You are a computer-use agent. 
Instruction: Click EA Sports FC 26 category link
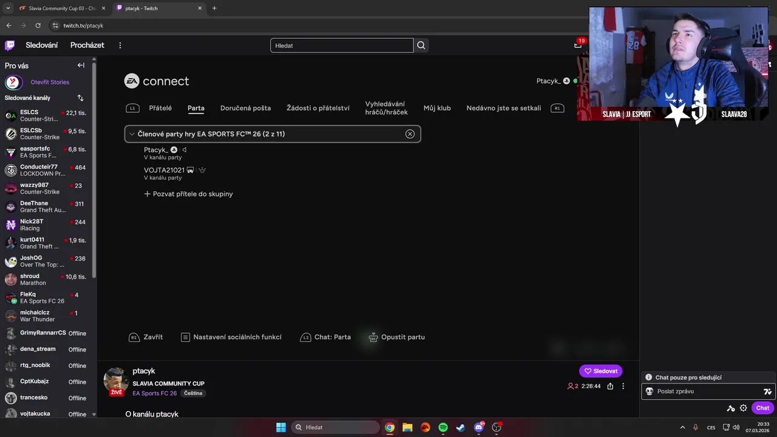[x=155, y=393]
